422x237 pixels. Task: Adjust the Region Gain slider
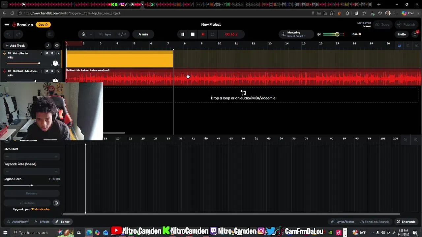coord(32,185)
